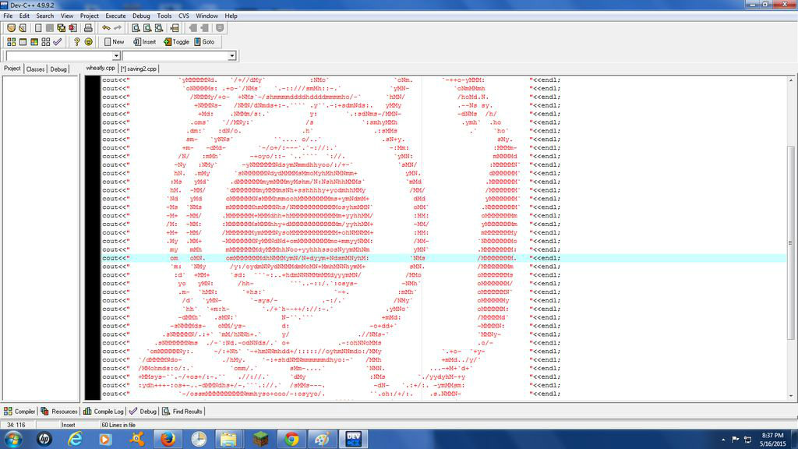This screenshot has height=449, width=798.
Task: Open the Help menu
Action: click(x=231, y=16)
